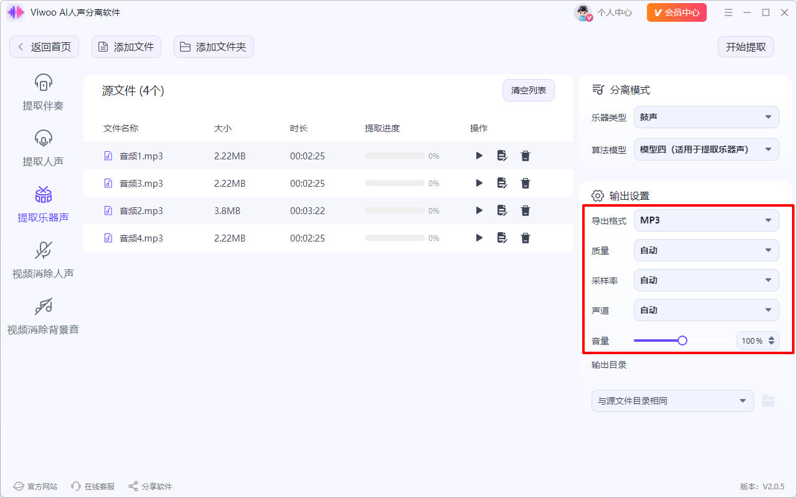Switch to 提取伴奏 mode

coord(43,92)
